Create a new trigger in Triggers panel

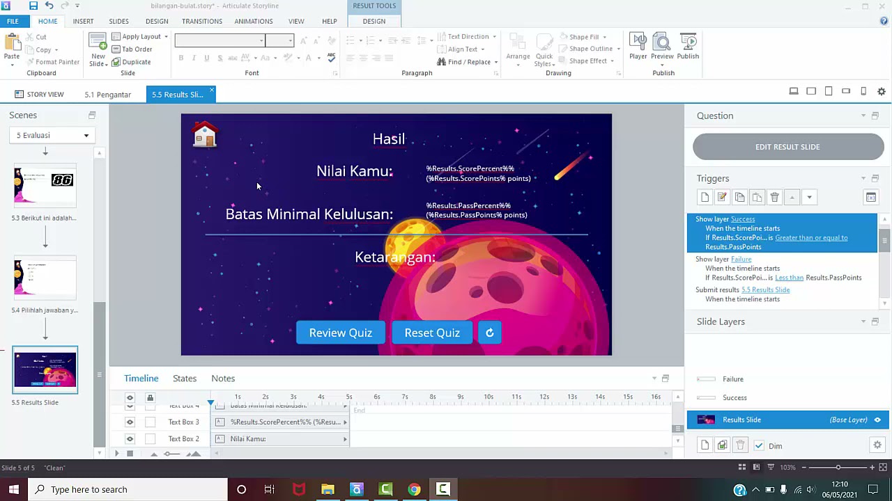(705, 198)
